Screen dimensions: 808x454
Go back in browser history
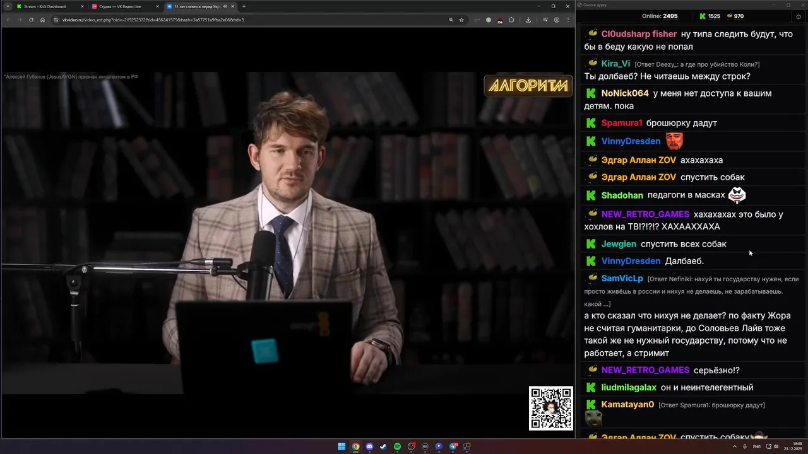tap(8, 20)
